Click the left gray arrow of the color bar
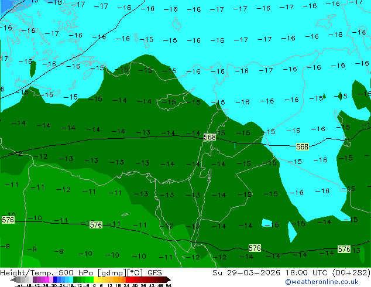The width and height of the screenshot is (371, 287). [13, 279]
